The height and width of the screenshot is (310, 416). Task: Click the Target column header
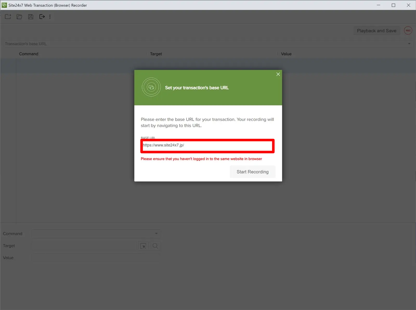coord(156,54)
